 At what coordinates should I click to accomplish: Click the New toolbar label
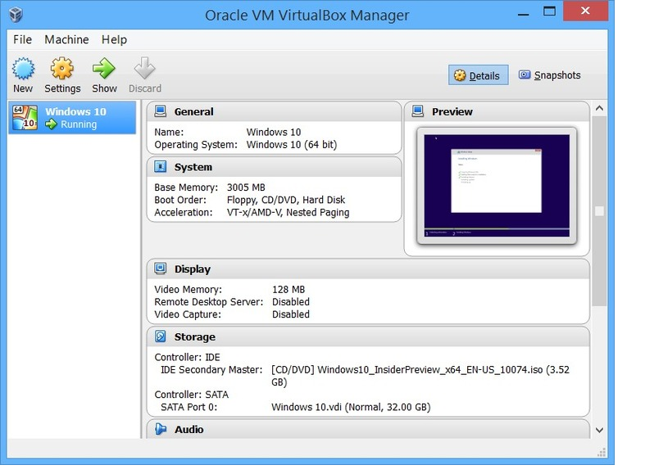tap(23, 88)
